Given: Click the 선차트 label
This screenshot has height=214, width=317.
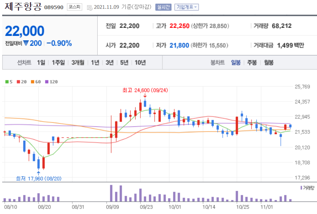Looking at the screenshot, I should 24,63.
